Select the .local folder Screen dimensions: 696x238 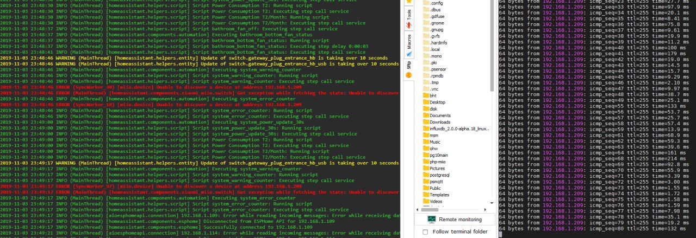[x=431, y=49]
